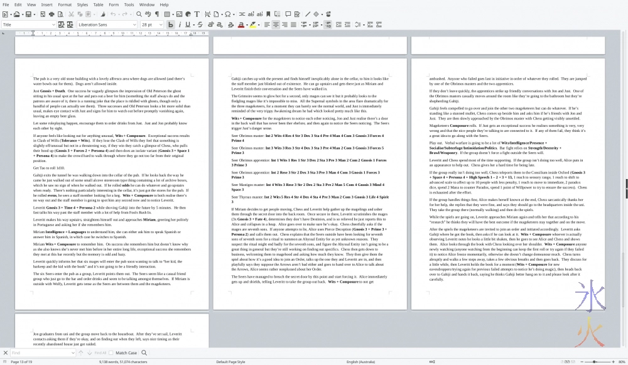
Task: Toggle Bold formatting
Action: pyautogui.click(x=170, y=25)
